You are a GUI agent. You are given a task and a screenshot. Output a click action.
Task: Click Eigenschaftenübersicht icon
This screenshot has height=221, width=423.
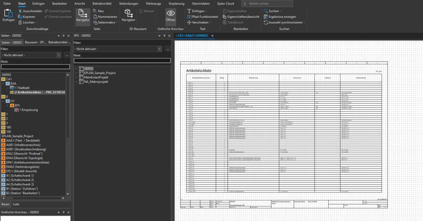point(224,17)
